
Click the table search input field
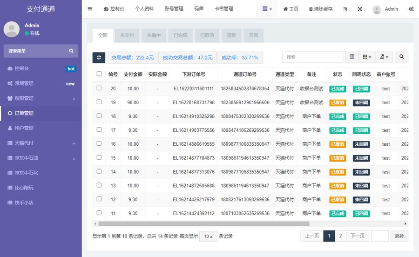point(312,57)
